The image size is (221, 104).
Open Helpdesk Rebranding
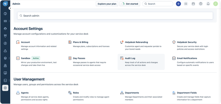click(x=136, y=42)
